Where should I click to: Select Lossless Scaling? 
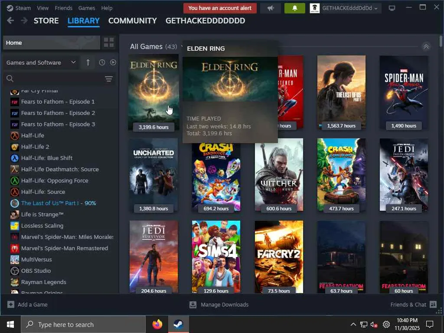pyautogui.click(x=42, y=225)
